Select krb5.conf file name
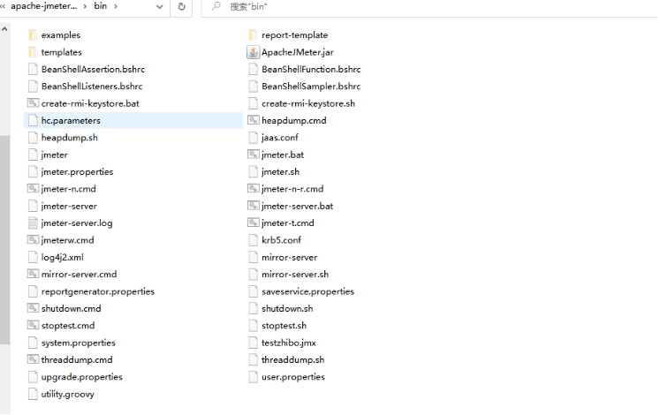 [281, 240]
